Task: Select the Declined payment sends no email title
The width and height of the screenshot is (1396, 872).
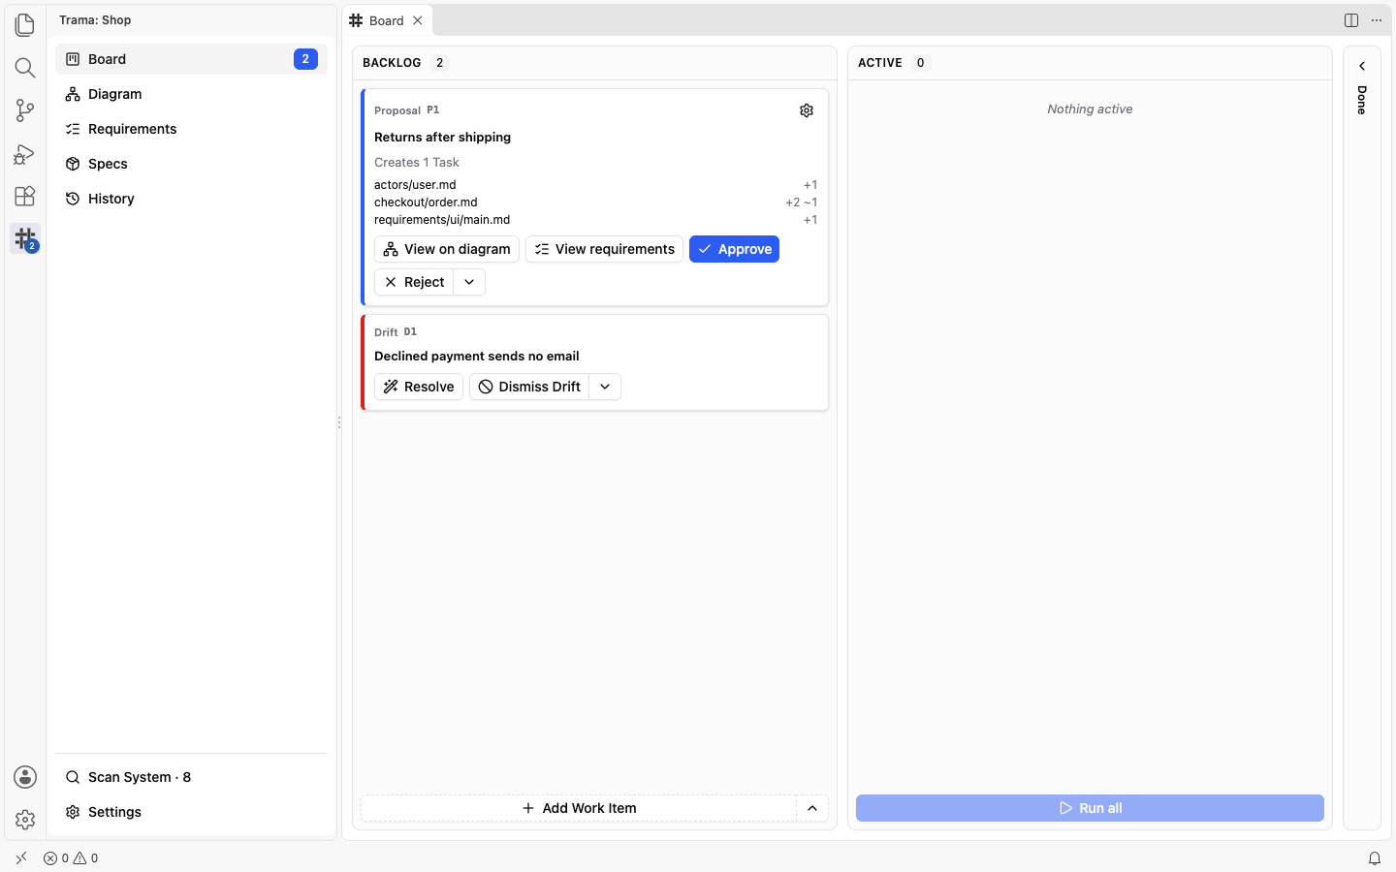Action: pyautogui.click(x=477, y=357)
